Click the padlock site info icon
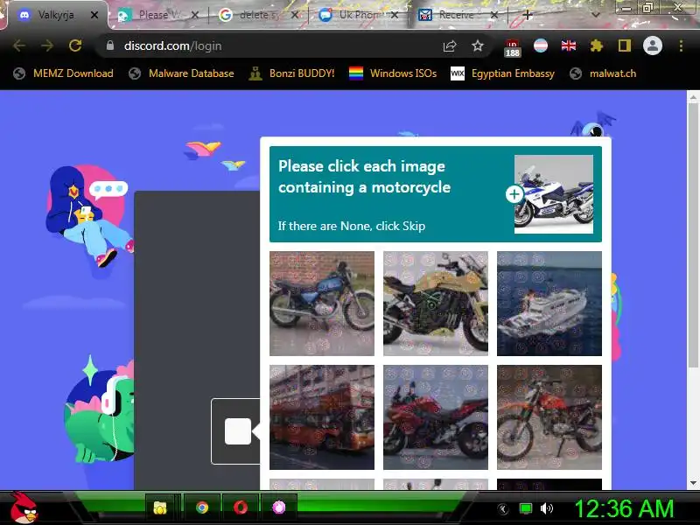Viewport: 700px width, 525px height. 110,45
